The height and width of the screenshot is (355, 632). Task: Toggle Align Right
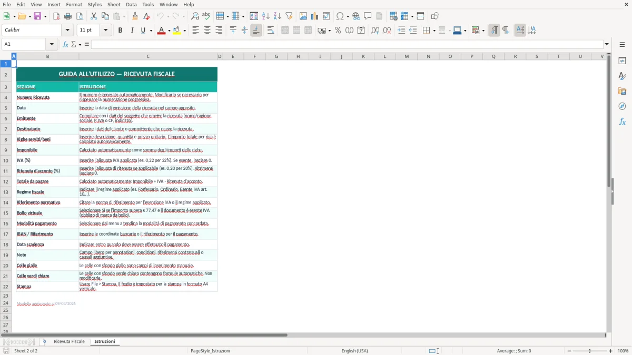point(219,31)
